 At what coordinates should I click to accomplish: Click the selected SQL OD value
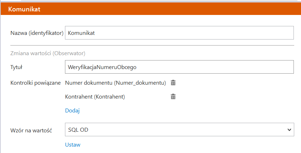[78, 130]
